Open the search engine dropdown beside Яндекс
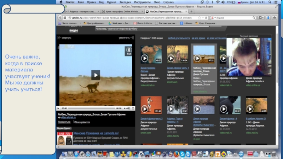This screenshot has height=159, width=283. [x=214, y=18]
